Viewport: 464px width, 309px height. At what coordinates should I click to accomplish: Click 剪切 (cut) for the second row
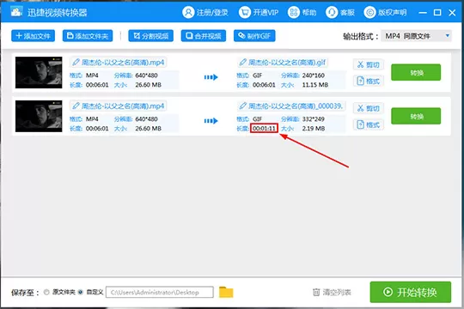click(369, 108)
